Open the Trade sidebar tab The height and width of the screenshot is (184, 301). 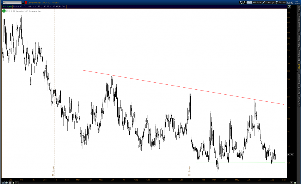299,9
